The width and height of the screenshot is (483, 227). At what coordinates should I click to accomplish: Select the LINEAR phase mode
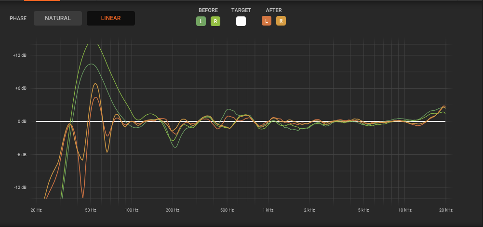coord(111,18)
